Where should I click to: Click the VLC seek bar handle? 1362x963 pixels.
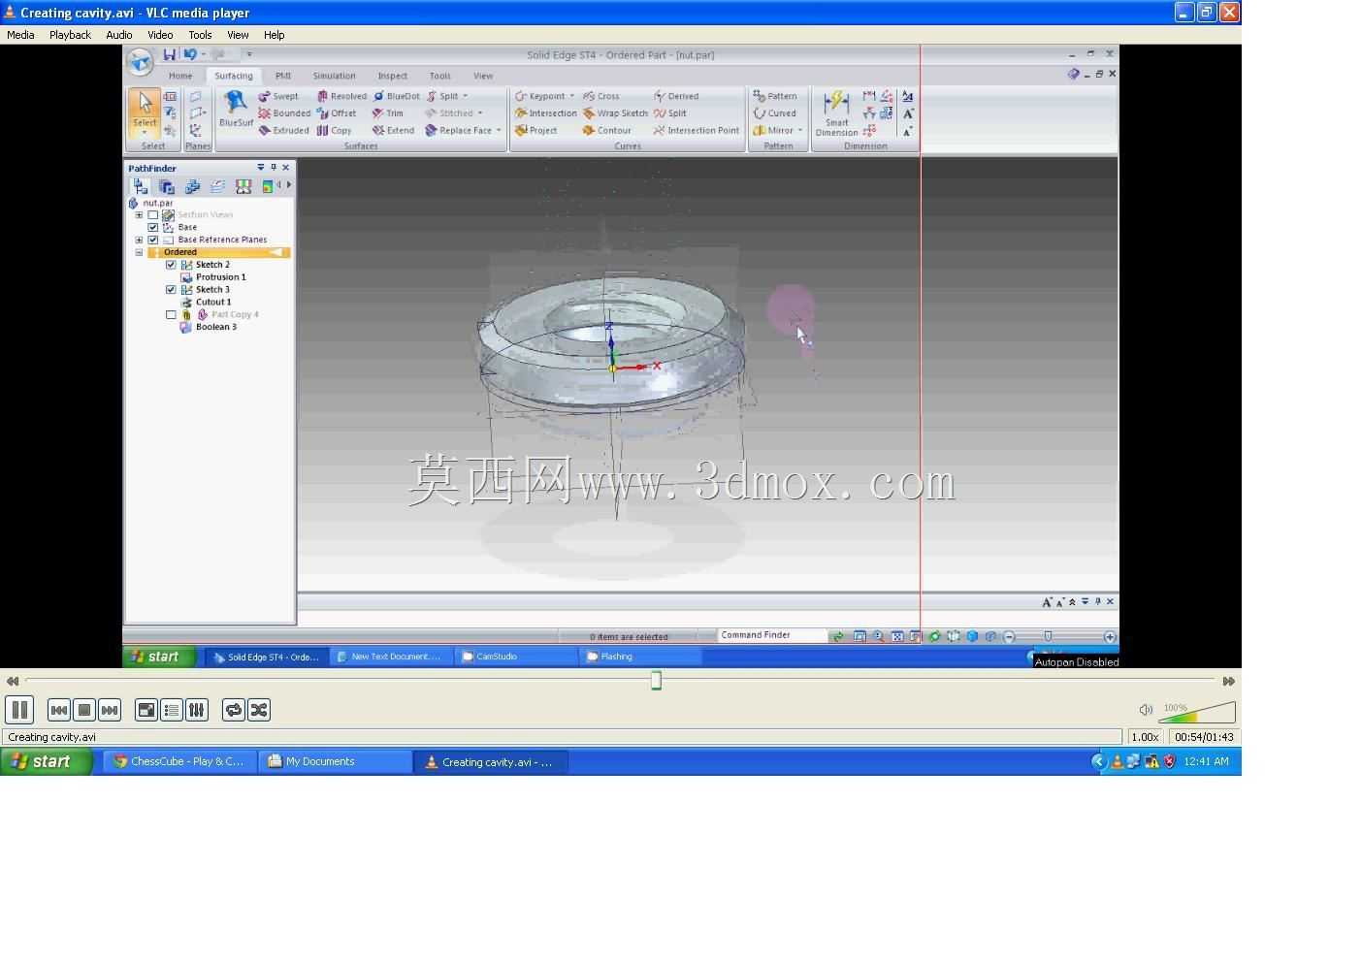tap(656, 681)
